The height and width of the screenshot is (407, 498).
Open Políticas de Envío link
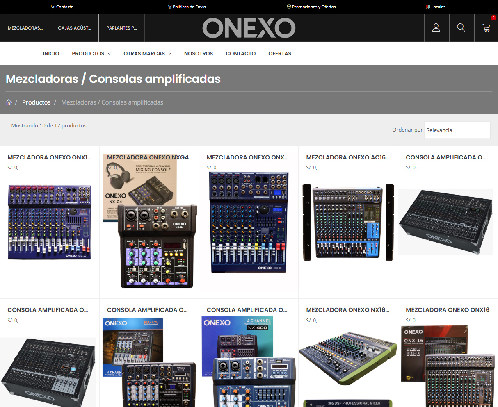pyautogui.click(x=187, y=7)
